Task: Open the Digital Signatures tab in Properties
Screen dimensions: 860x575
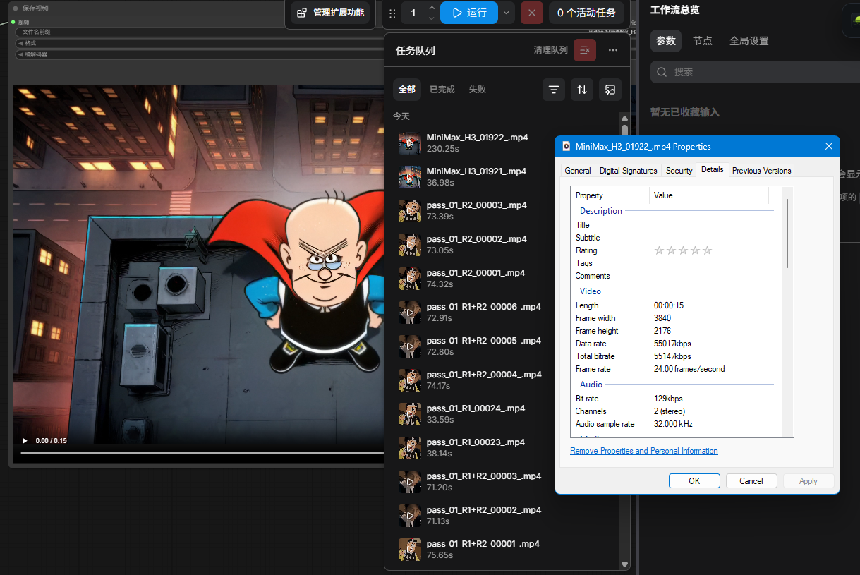Action: [x=629, y=171]
